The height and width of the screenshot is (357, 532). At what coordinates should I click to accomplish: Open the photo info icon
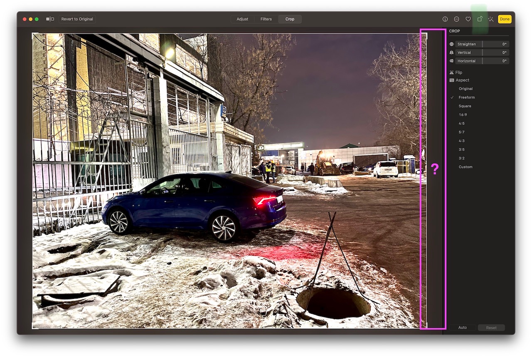pos(445,19)
